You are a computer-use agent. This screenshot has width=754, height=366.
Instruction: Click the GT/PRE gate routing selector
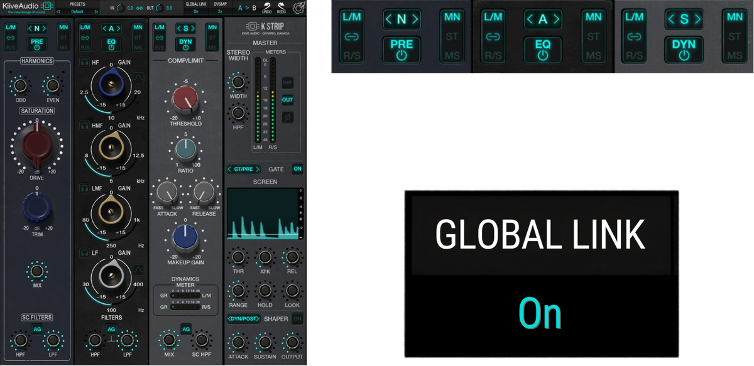pos(244,169)
